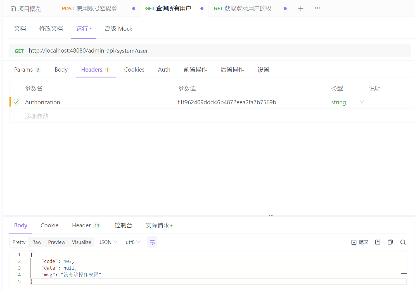
Task: Click the Authorization parameter name
Action: click(x=42, y=102)
